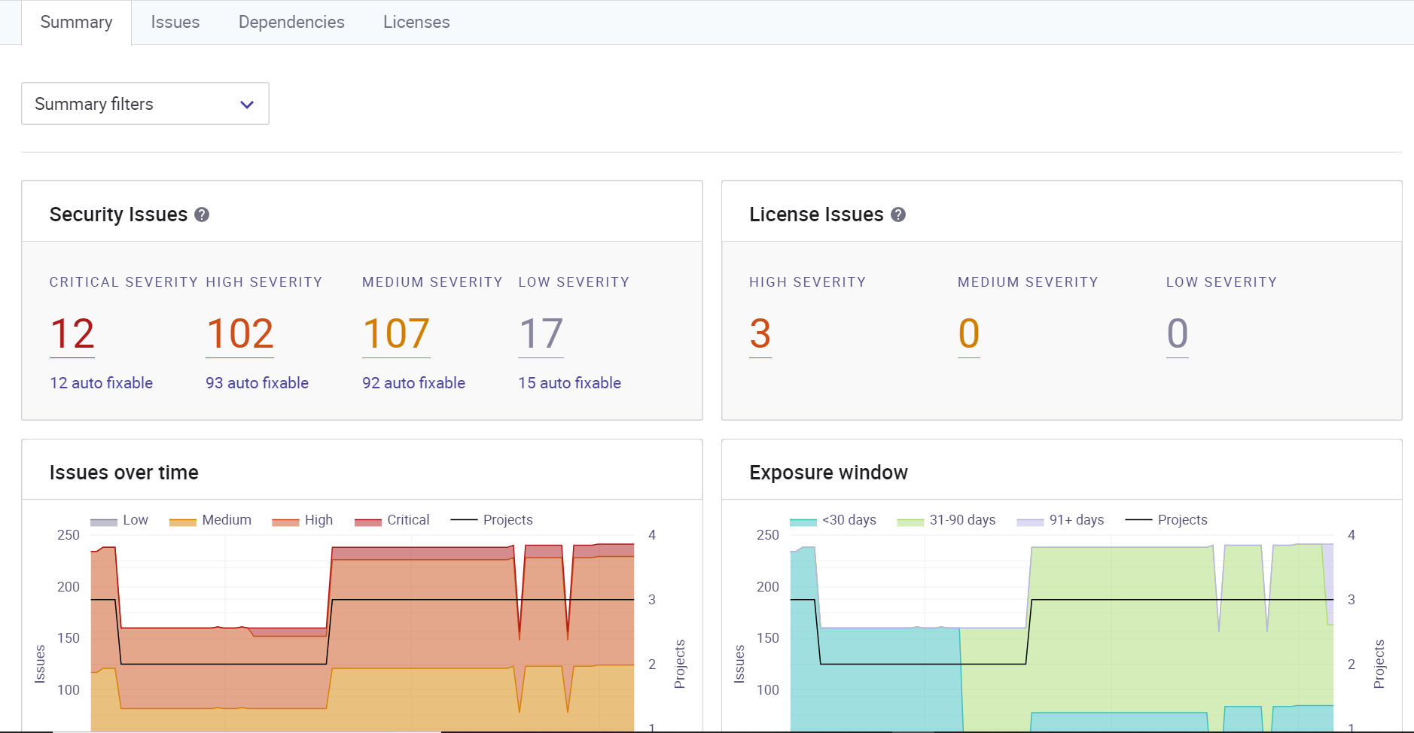Open the Summary filters dropdown box
The width and height of the screenshot is (1414, 733).
coord(145,104)
